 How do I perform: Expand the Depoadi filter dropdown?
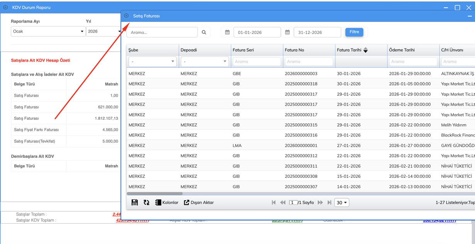click(x=205, y=62)
